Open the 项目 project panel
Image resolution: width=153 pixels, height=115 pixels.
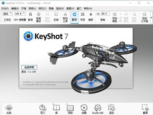[x=70, y=109]
